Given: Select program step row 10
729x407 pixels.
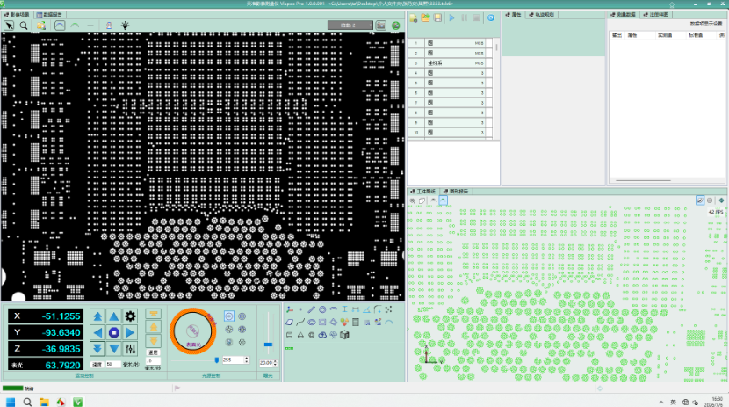Looking at the screenshot, I should [450, 133].
